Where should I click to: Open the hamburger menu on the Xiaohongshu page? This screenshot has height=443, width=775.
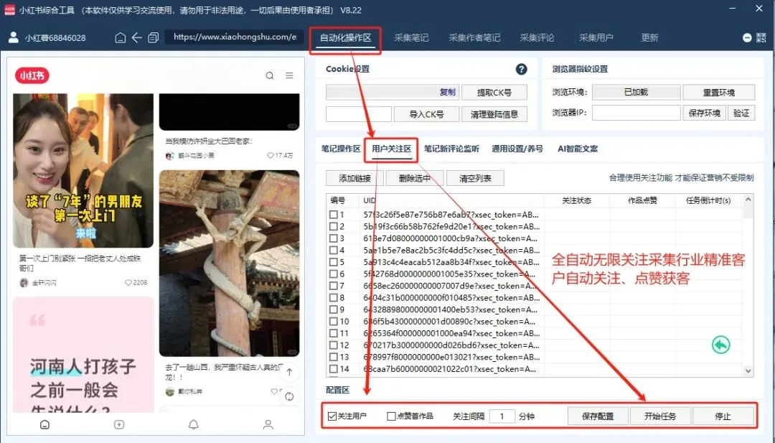coord(290,75)
